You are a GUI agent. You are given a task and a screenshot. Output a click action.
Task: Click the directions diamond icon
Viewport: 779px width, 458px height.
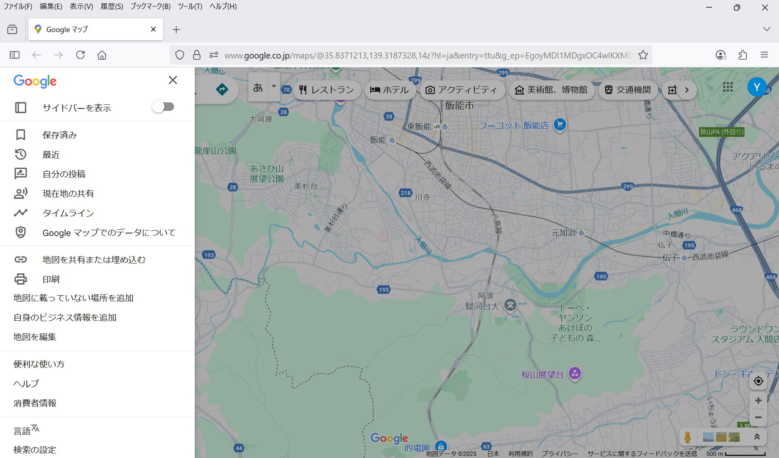[x=222, y=89]
